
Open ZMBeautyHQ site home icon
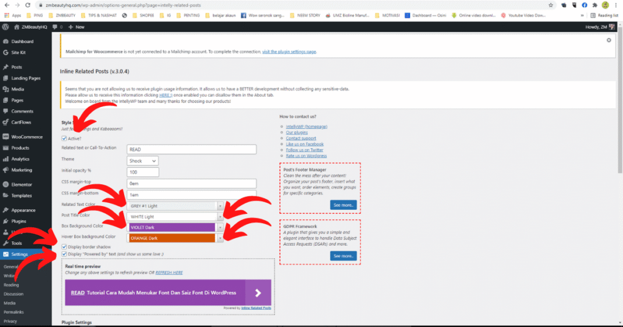pos(16,27)
